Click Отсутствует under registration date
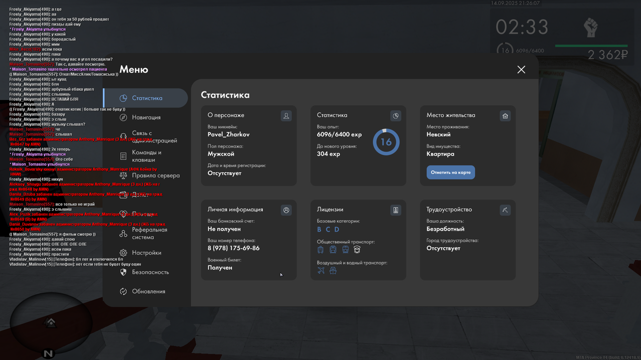 (224, 173)
